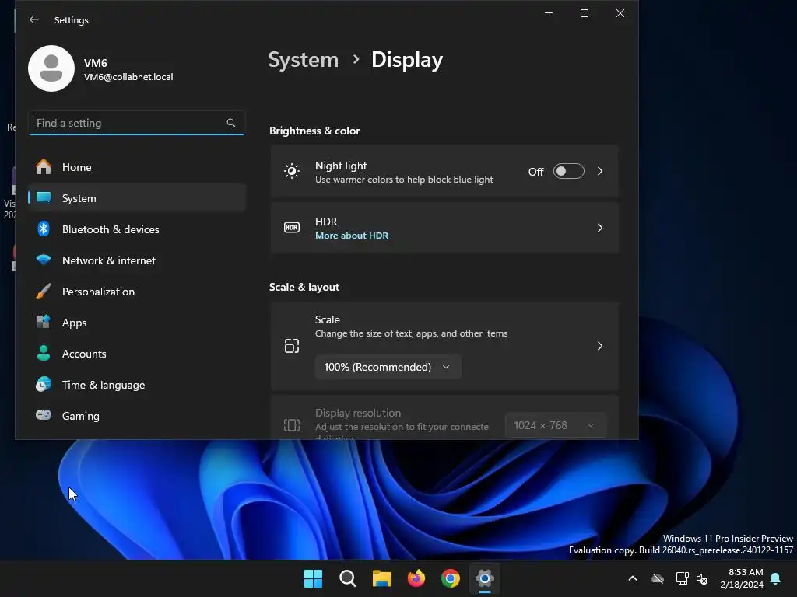Launch File Explorer from the taskbar

(382, 578)
